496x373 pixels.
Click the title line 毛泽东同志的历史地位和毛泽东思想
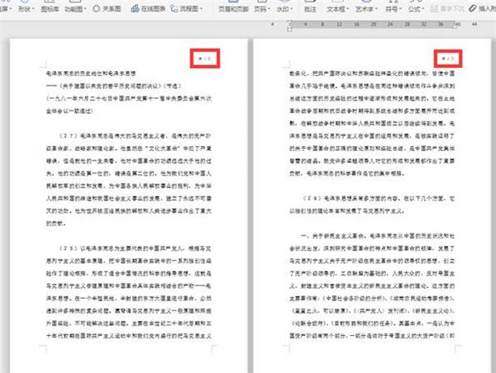coord(91,73)
